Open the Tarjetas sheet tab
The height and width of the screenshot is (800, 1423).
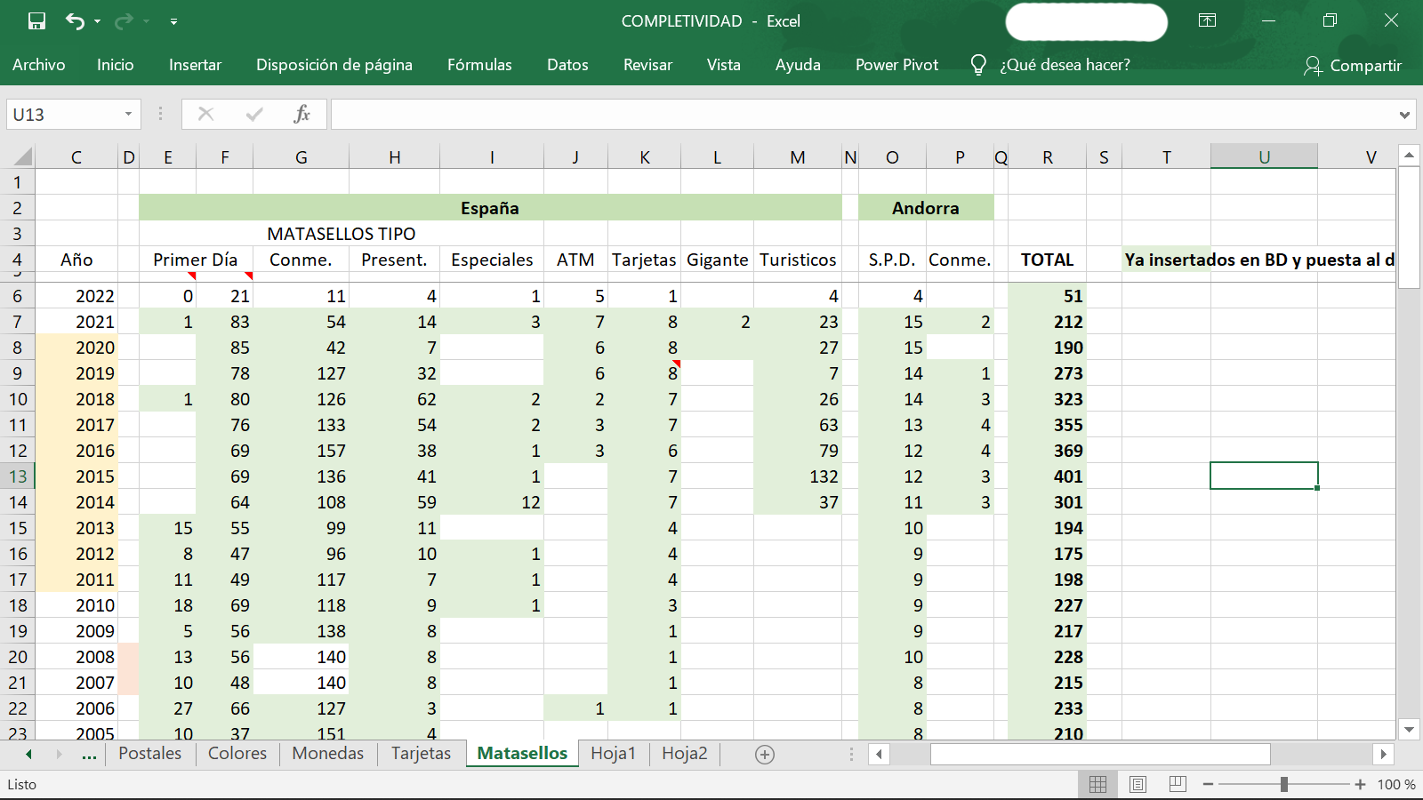[x=422, y=754]
